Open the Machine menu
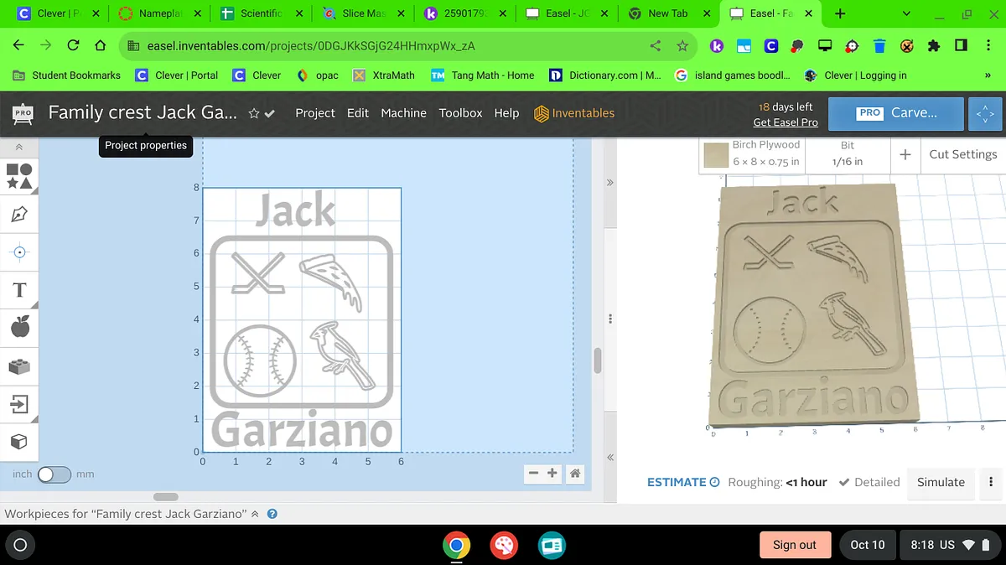Image resolution: width=1006 pixels, height=565 pixels. tap(403, 113)
